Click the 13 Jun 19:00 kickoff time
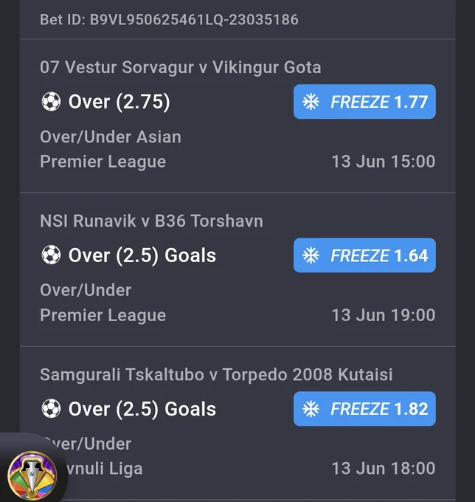This screenshot has height=502, width=475. [x=384, y=315]
